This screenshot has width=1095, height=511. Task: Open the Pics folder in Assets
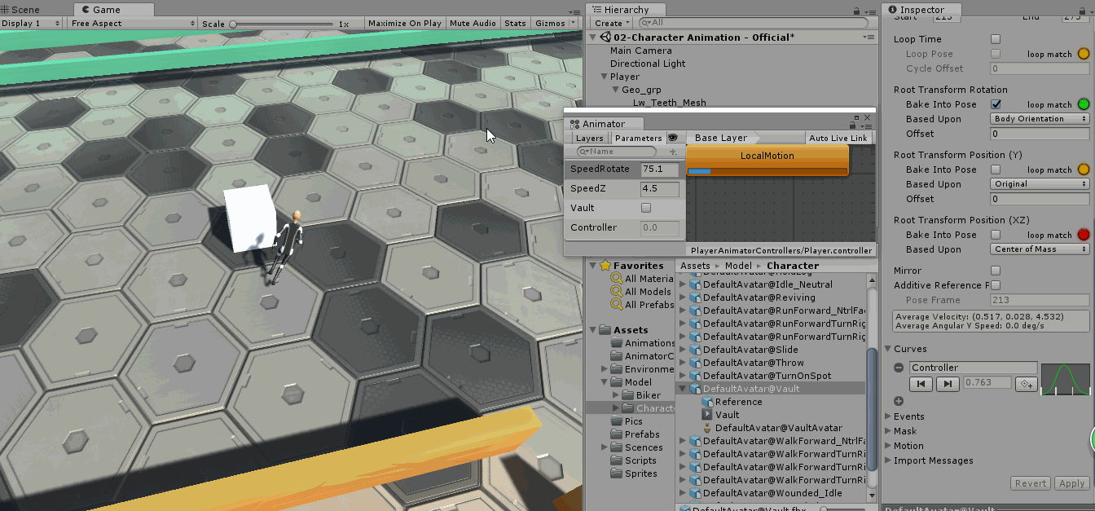click(627, 421)
